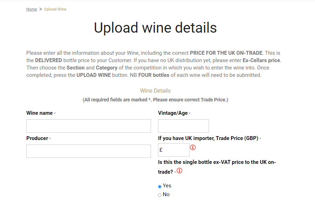Focus the Vintage/Age input field
This screenshot has width=315, height=206.
(183, 126)
